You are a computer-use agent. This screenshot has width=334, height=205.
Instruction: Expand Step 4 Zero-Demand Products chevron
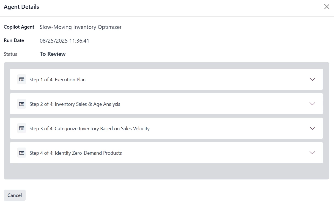(x=312, y=153)
